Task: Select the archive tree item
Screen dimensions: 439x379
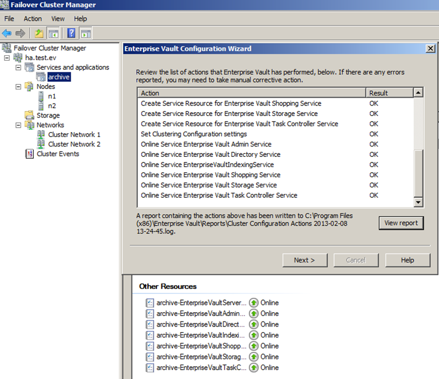Action: tap(59, 77)
